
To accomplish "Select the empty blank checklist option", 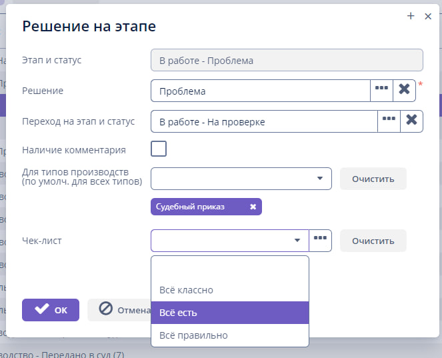I will point(230,269).
